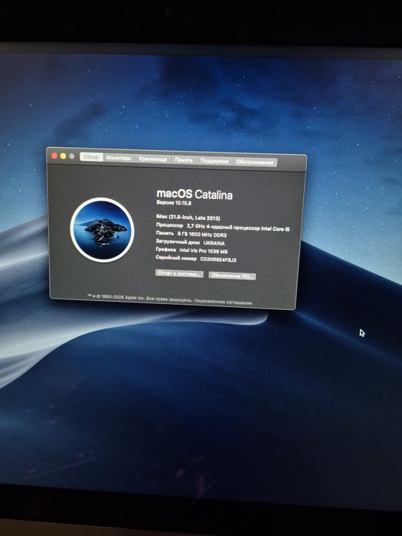Minimize window with the yellow button

coord(63,156)
